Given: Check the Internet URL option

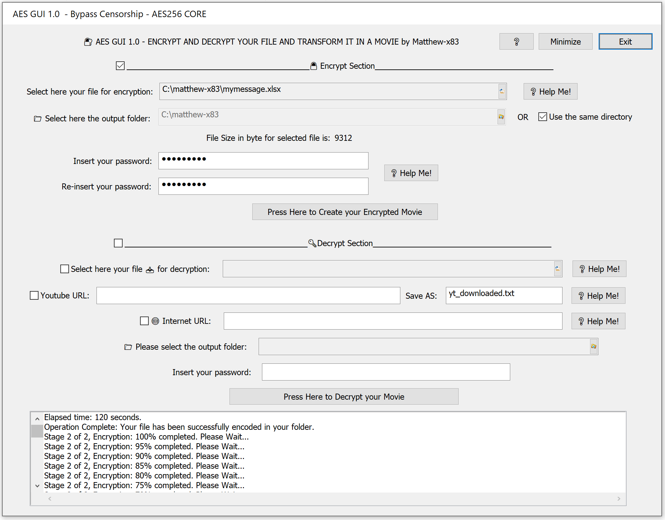Looking at the screenshot, I should 144,321.
